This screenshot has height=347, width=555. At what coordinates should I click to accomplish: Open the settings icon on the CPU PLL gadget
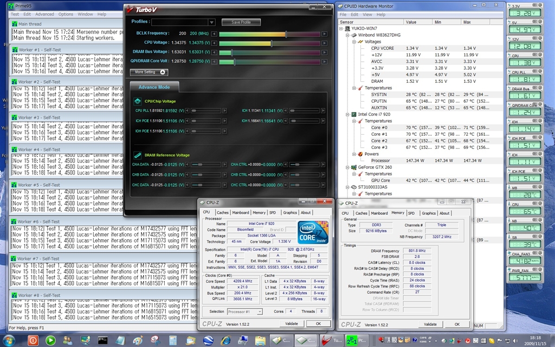point(535,71)
